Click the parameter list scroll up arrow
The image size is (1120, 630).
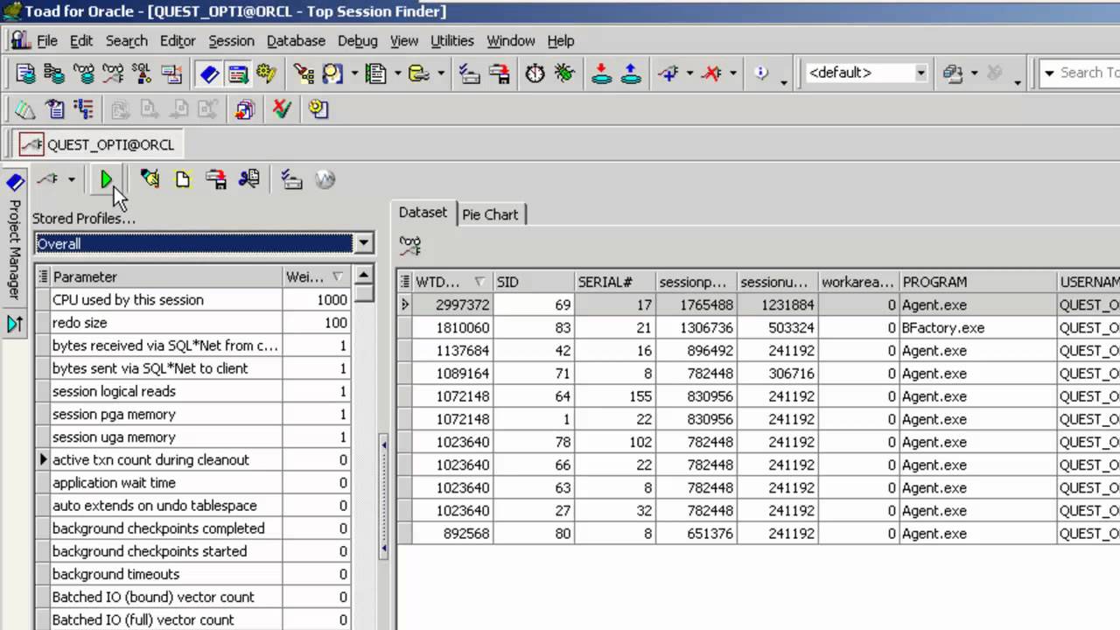(365, 274)
